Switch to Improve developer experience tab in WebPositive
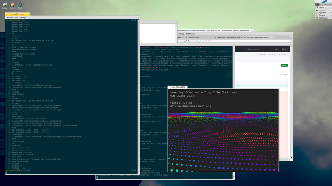The image size is (332, 186). point(259,38)
